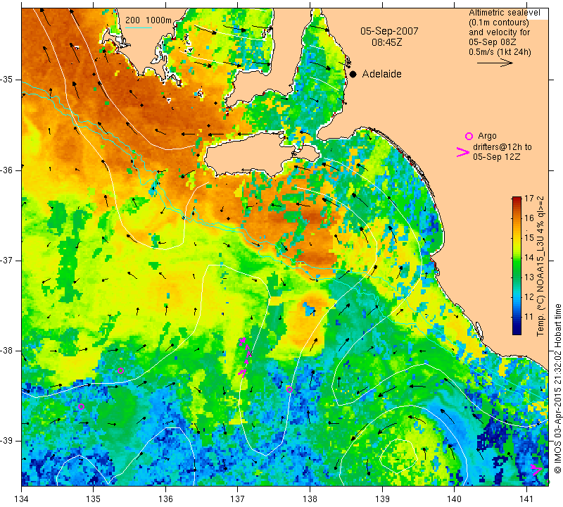
Task: Click the magenta Argo circle legend symbol
Action: click(469, 136)
